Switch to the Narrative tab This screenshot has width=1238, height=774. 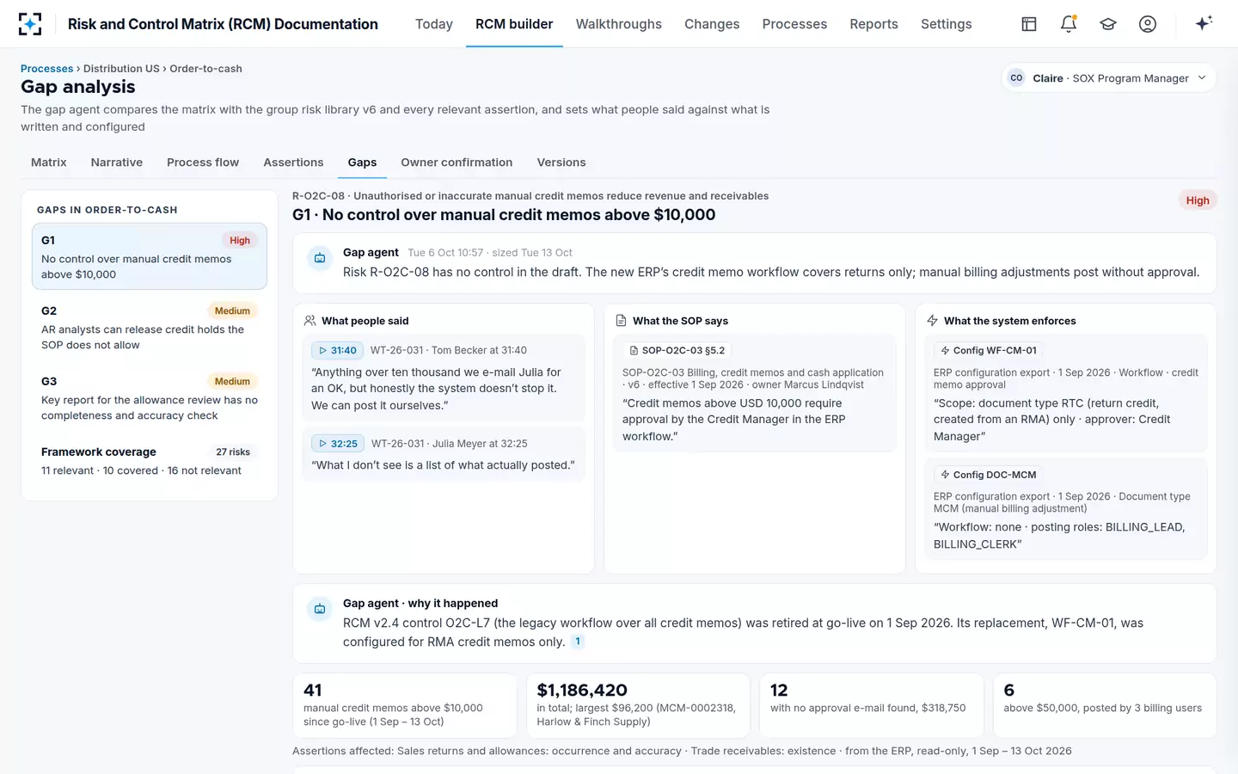[x=117, y=163]
